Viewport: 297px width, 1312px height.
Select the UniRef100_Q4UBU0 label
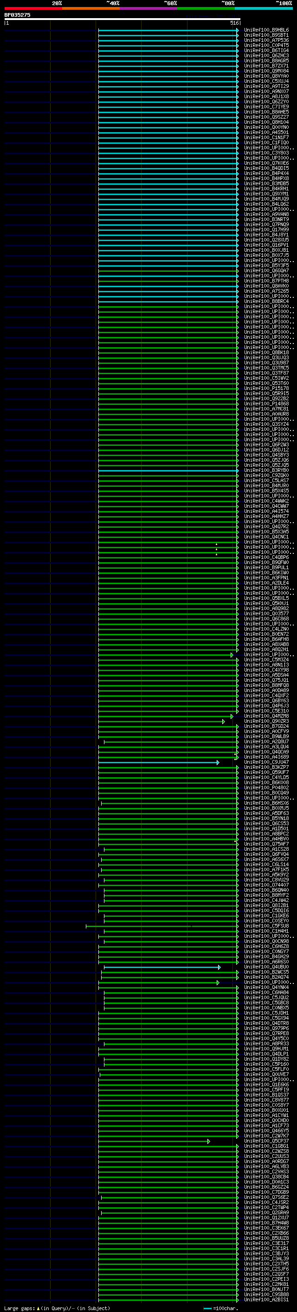click(x=266, y=967)
